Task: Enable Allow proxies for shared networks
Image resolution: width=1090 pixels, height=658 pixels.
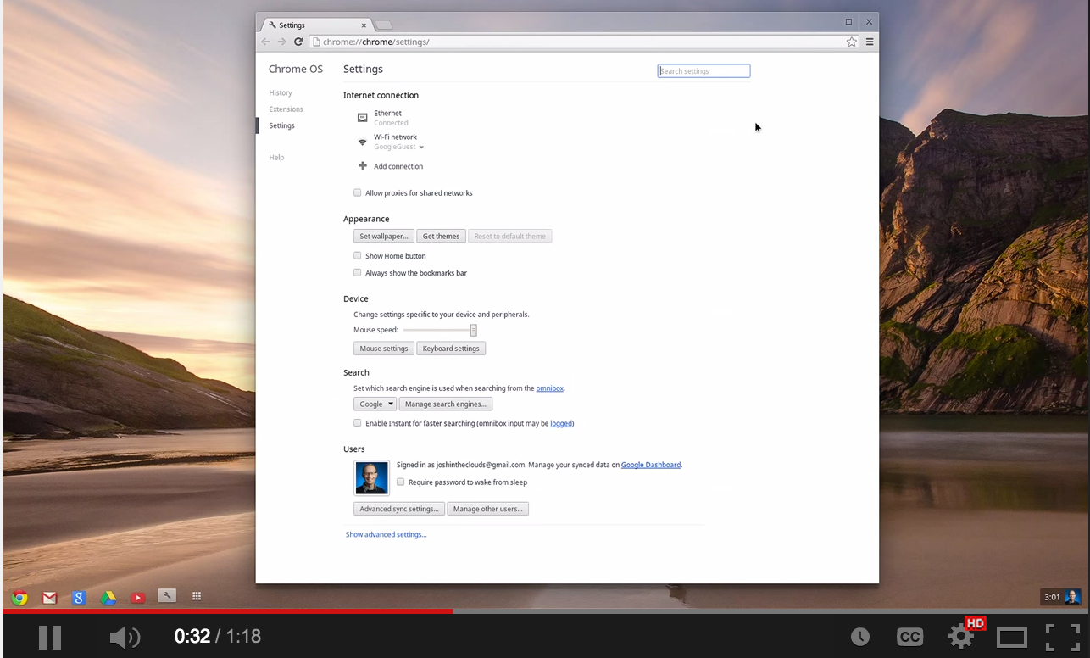Action: pyautogui.click(x=358, y=192)
